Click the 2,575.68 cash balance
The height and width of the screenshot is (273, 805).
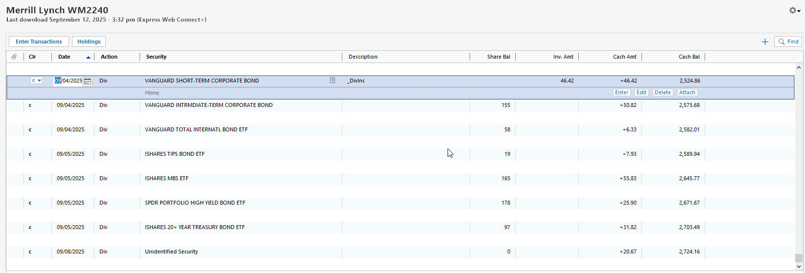pyautogui.click(x=689, y=105)
